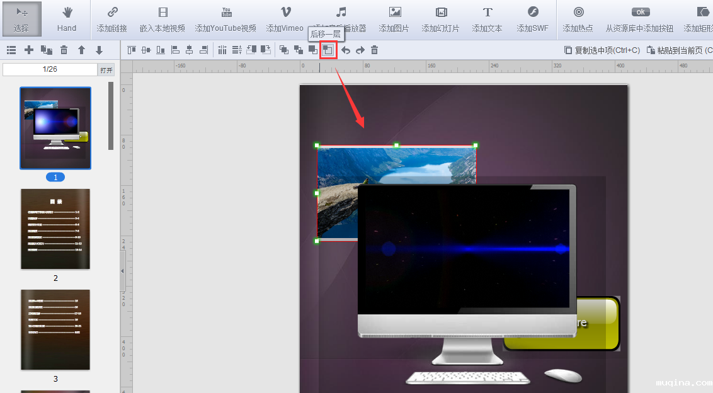This screenshot has width=713, height=393.
Task: Delete selected object using toolbar trash icon
Action: click(374, 50)
